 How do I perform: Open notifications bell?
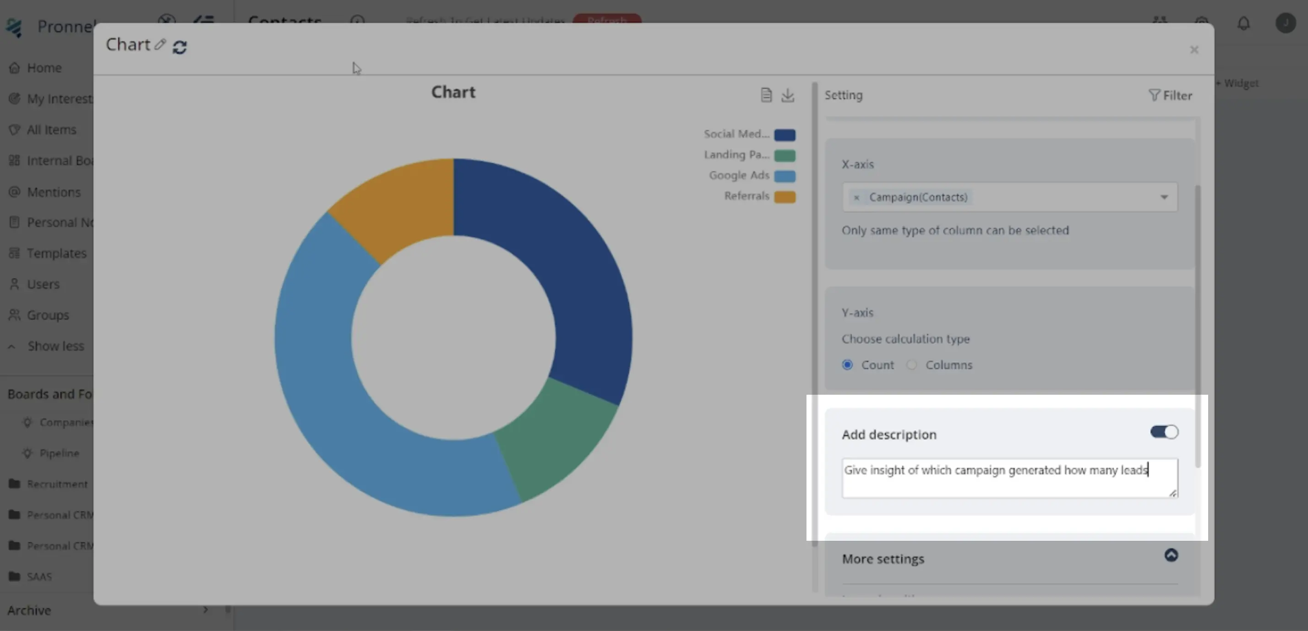tap(1243, 23)
